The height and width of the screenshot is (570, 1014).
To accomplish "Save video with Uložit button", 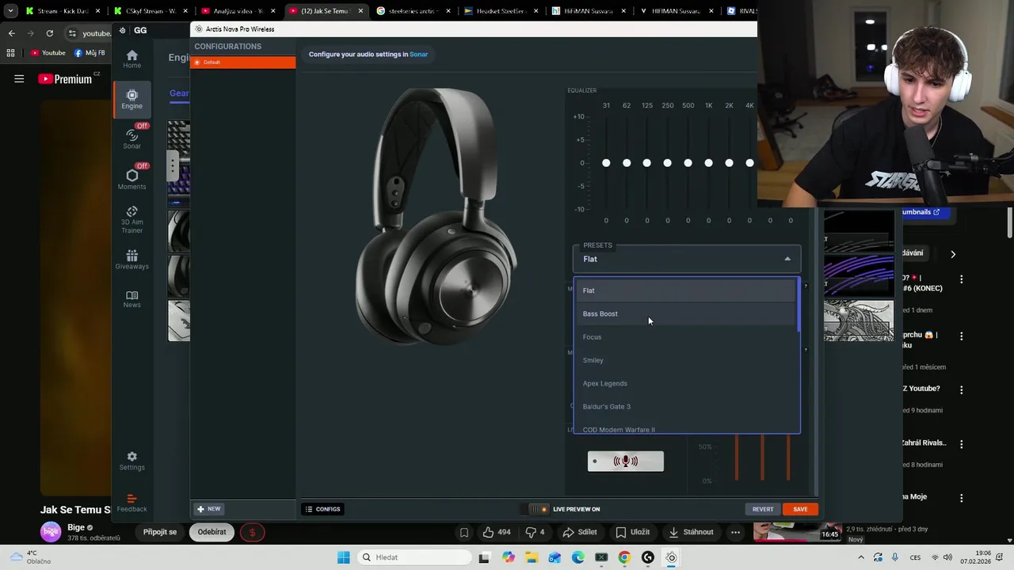I will pos(633,532).
